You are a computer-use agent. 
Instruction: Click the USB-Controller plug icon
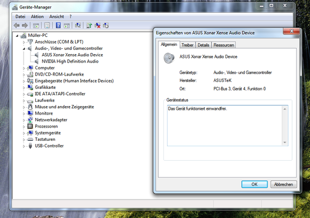[30, 146]
